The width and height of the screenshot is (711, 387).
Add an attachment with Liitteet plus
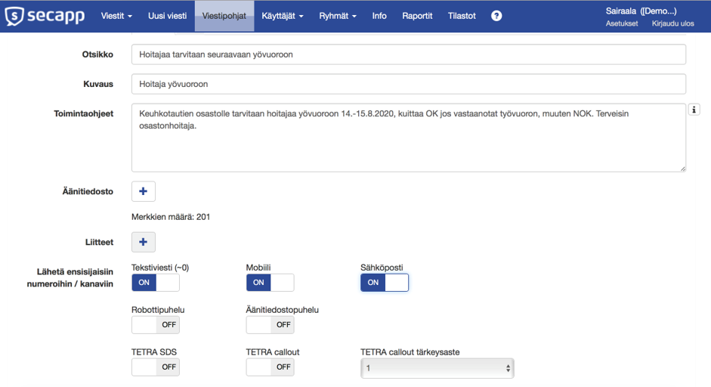144,242
